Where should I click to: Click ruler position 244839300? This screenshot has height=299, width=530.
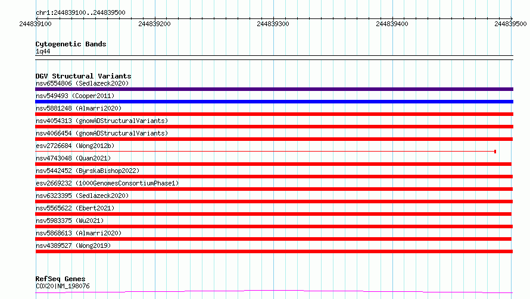(273, 24)
